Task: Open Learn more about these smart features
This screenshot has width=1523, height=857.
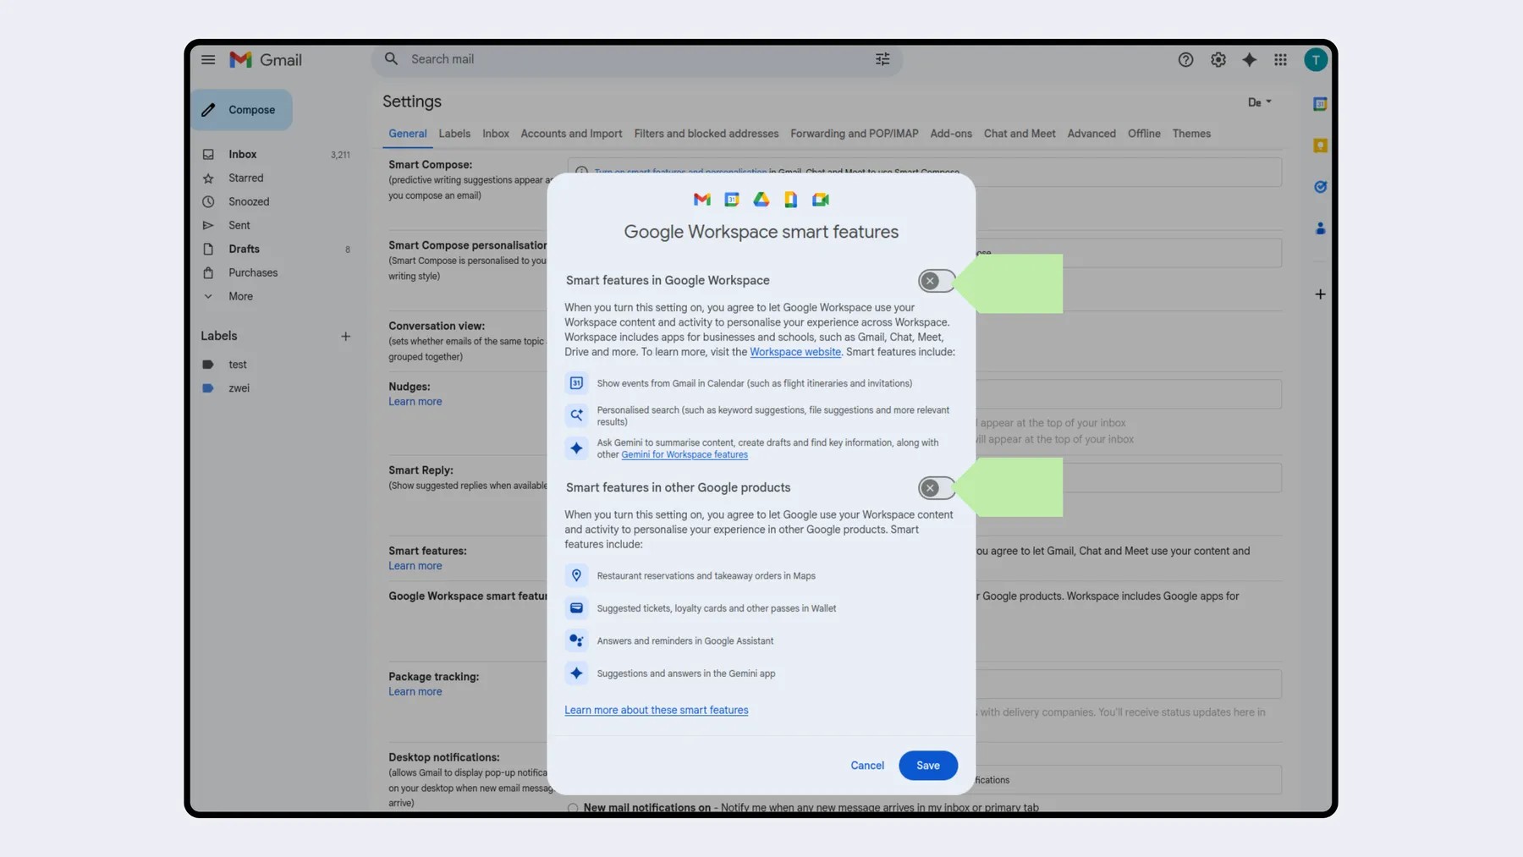Action: pyautogui.click(x=657, y=711)
